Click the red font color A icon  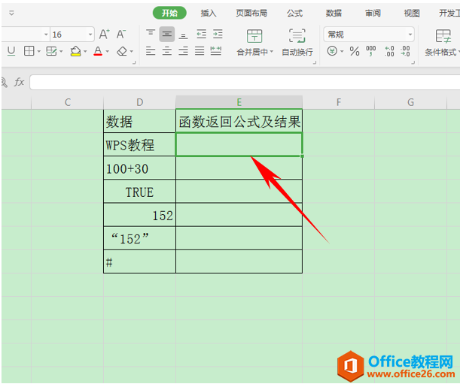click(98, 51)
